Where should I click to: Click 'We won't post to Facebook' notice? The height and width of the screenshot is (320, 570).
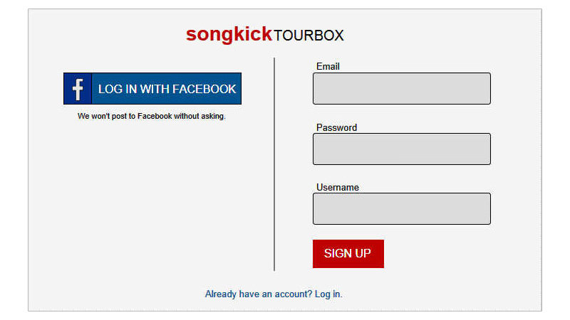[x=152, y=116]
